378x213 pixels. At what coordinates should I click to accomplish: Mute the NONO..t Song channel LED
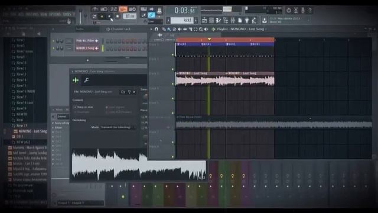point(54,49)
